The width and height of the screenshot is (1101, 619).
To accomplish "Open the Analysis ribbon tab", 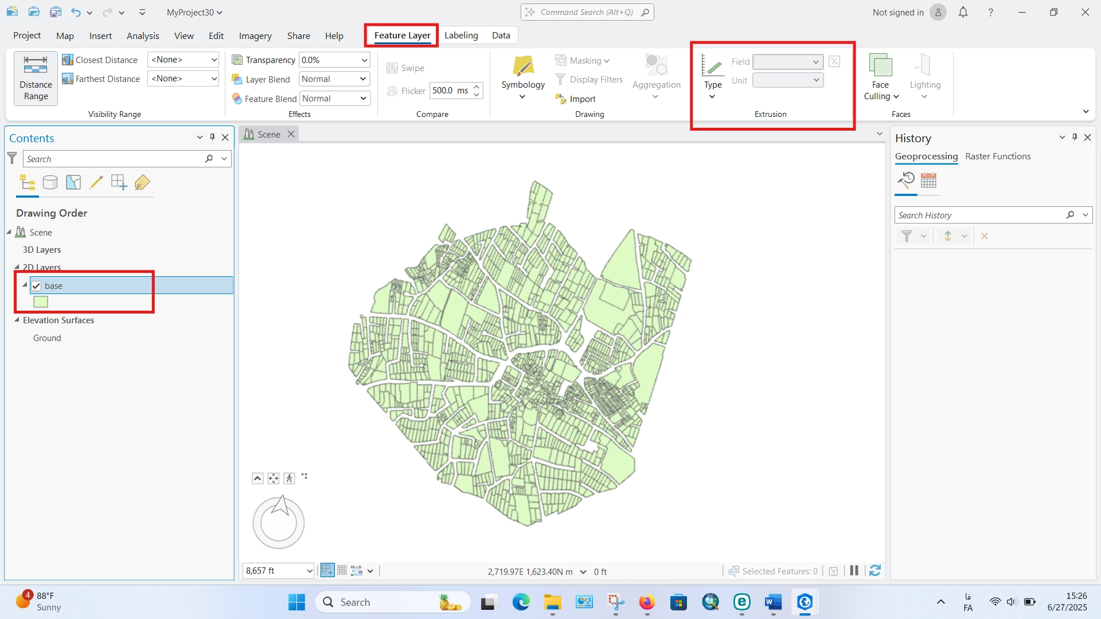I will click(x=143, y=36).
